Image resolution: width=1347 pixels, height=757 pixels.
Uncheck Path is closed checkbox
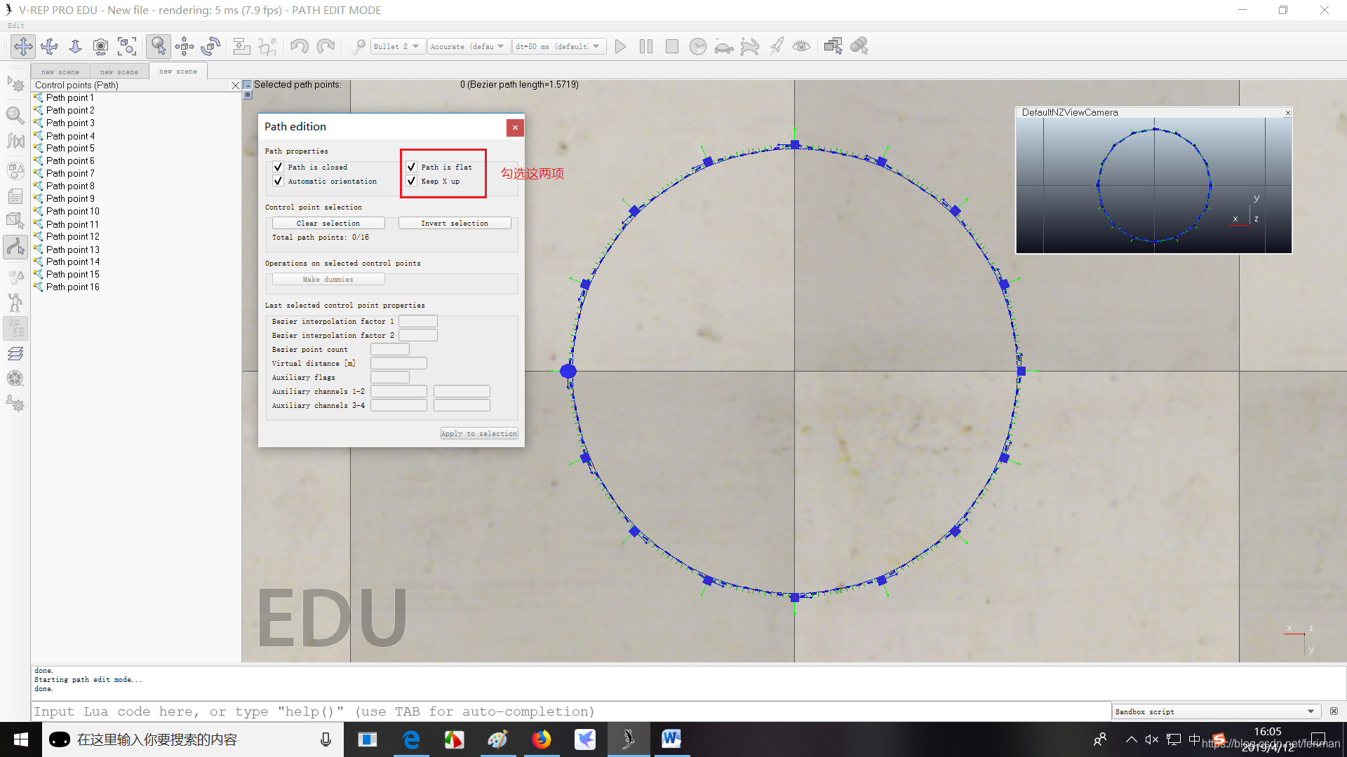[x=279, y=167]
